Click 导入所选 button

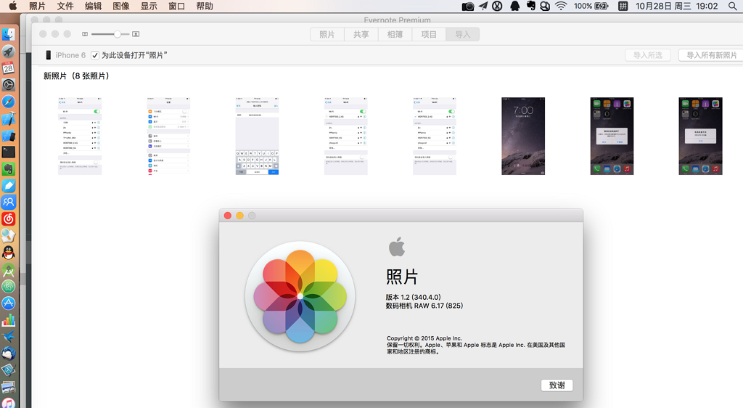pyautogui.click(x=648, y=55)
